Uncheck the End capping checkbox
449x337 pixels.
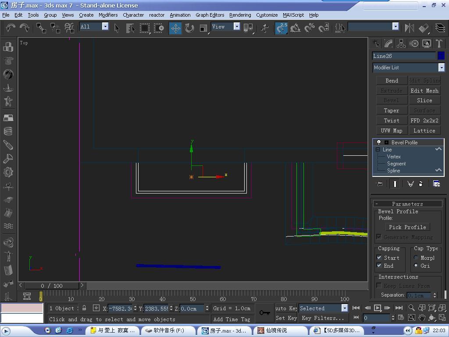379,265
